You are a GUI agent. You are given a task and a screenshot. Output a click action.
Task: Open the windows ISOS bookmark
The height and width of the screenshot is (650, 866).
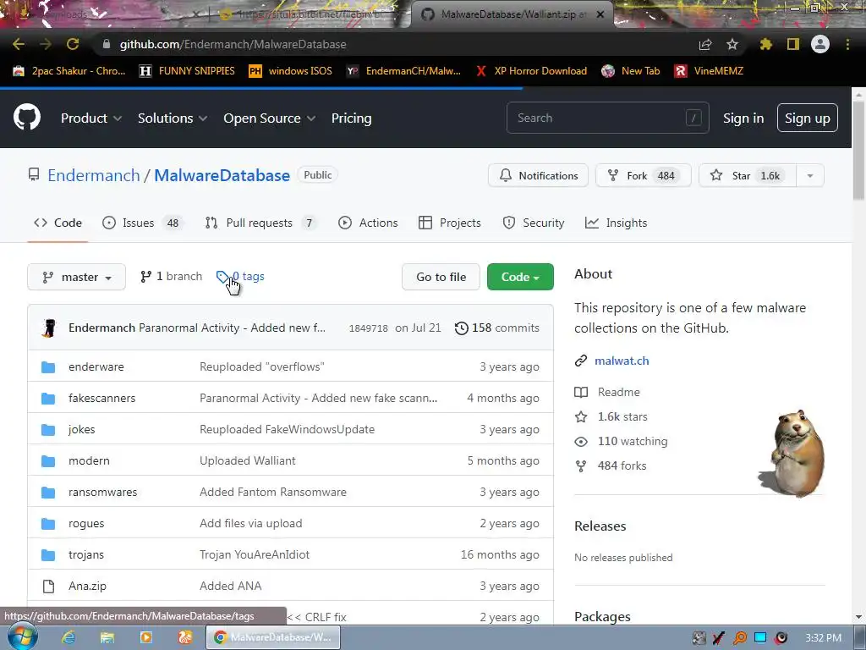(x=291, y=71)
